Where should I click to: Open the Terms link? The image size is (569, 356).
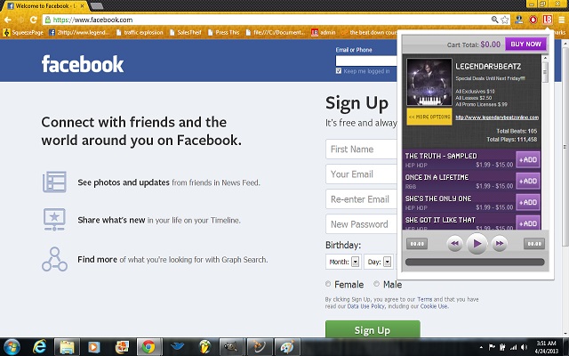tap(425, 299)
